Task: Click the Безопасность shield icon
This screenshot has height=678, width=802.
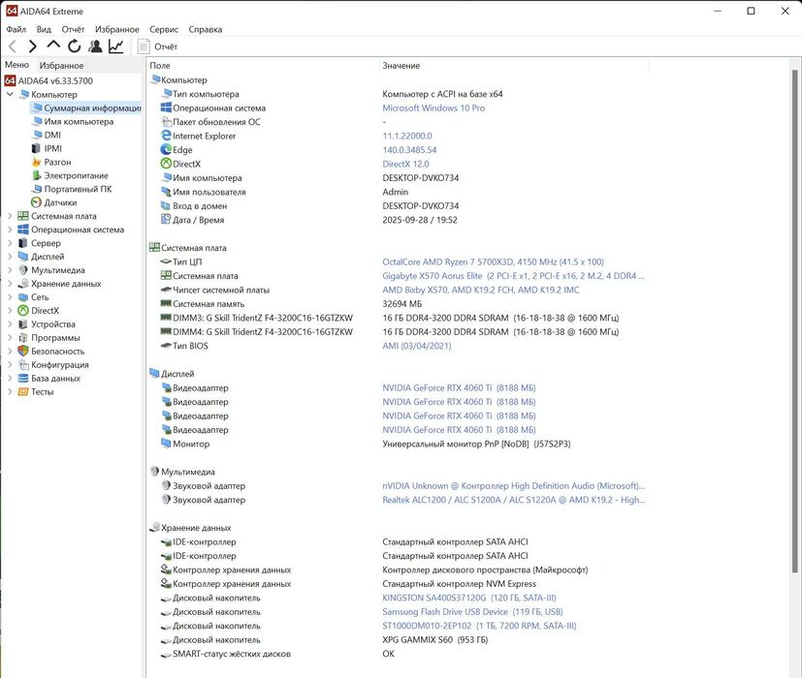Action: pyautogui.click(x=23, y=351)
